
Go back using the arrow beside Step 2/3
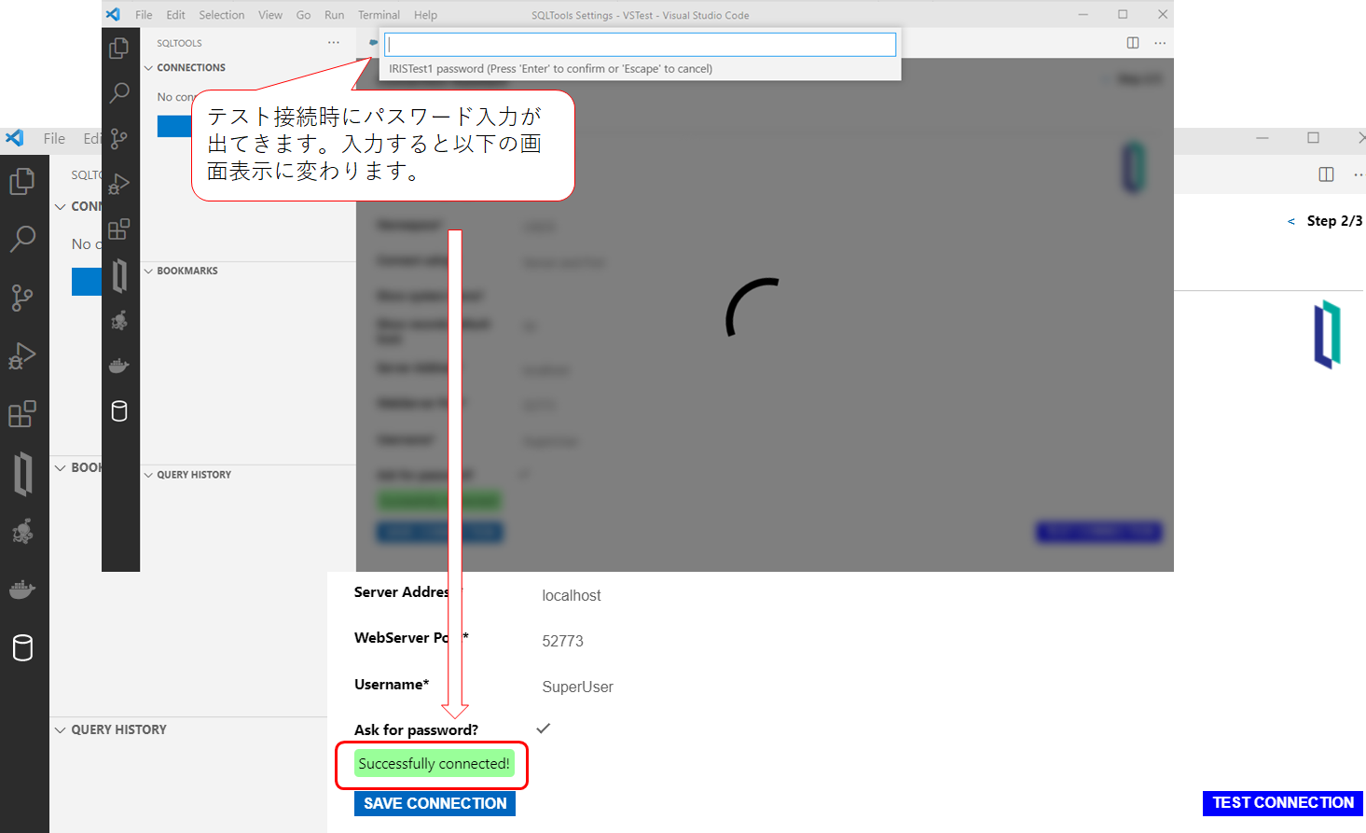tap(1291, 221)
